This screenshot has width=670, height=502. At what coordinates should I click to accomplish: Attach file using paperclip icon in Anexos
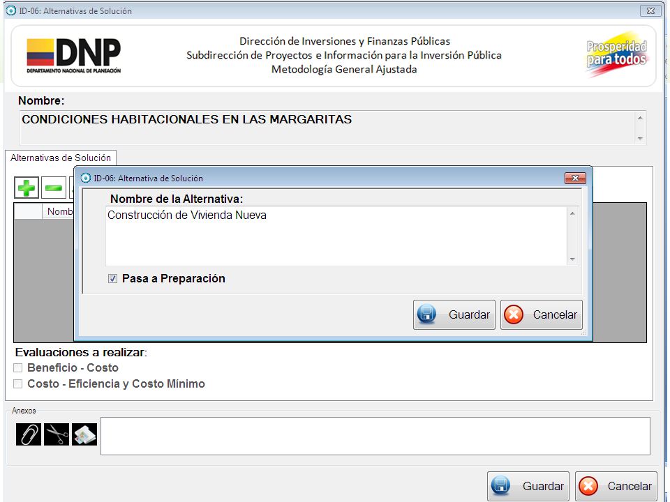point(29,434)
